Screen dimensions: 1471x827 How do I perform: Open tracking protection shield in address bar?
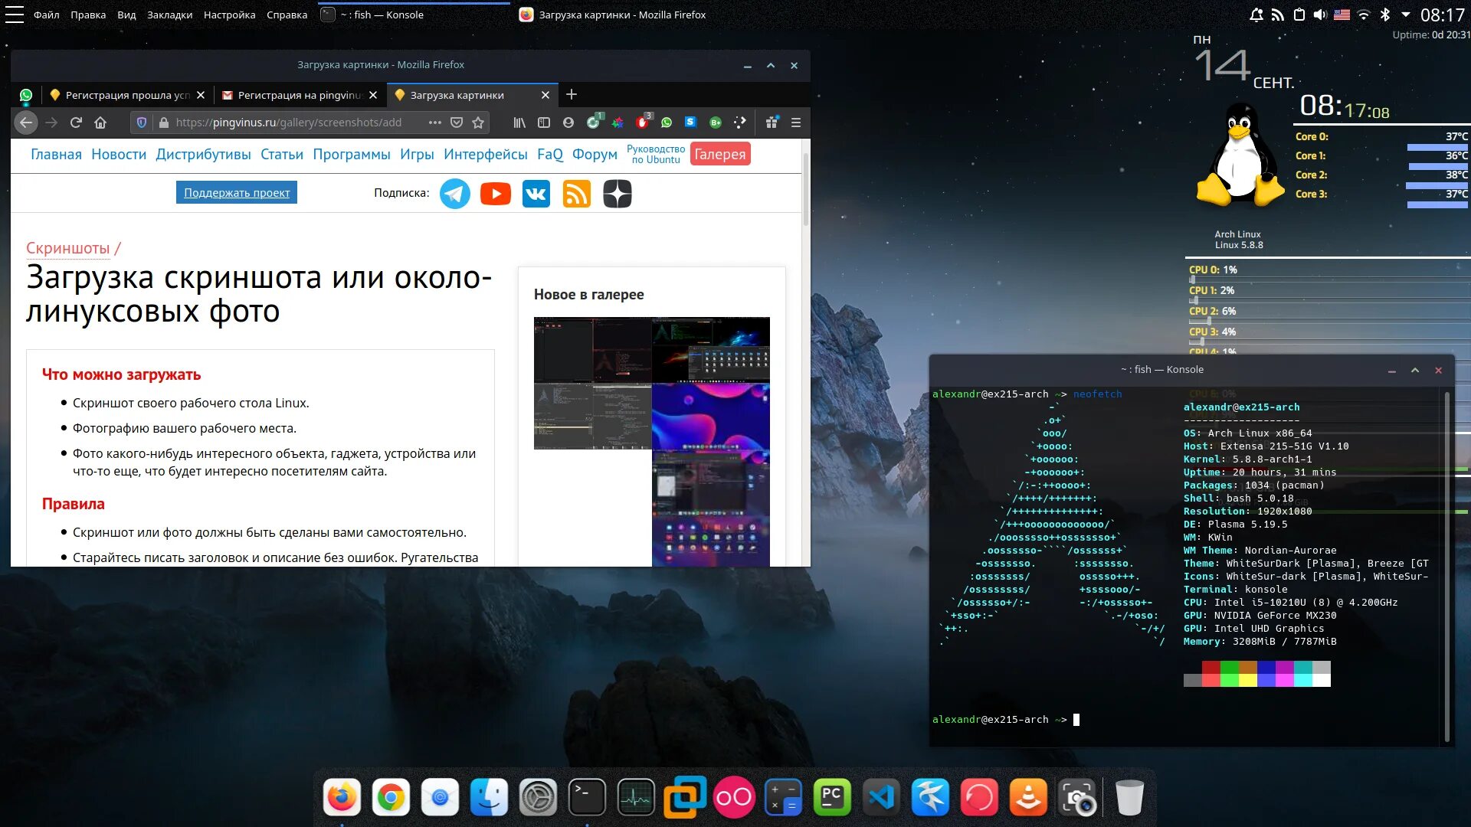(142, 123)
